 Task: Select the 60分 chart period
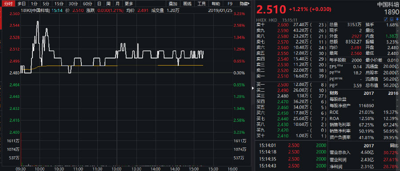click(x=88, y=4)
